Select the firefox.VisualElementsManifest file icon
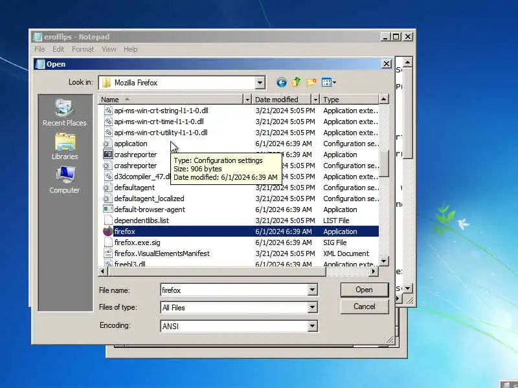 point(107,253)
